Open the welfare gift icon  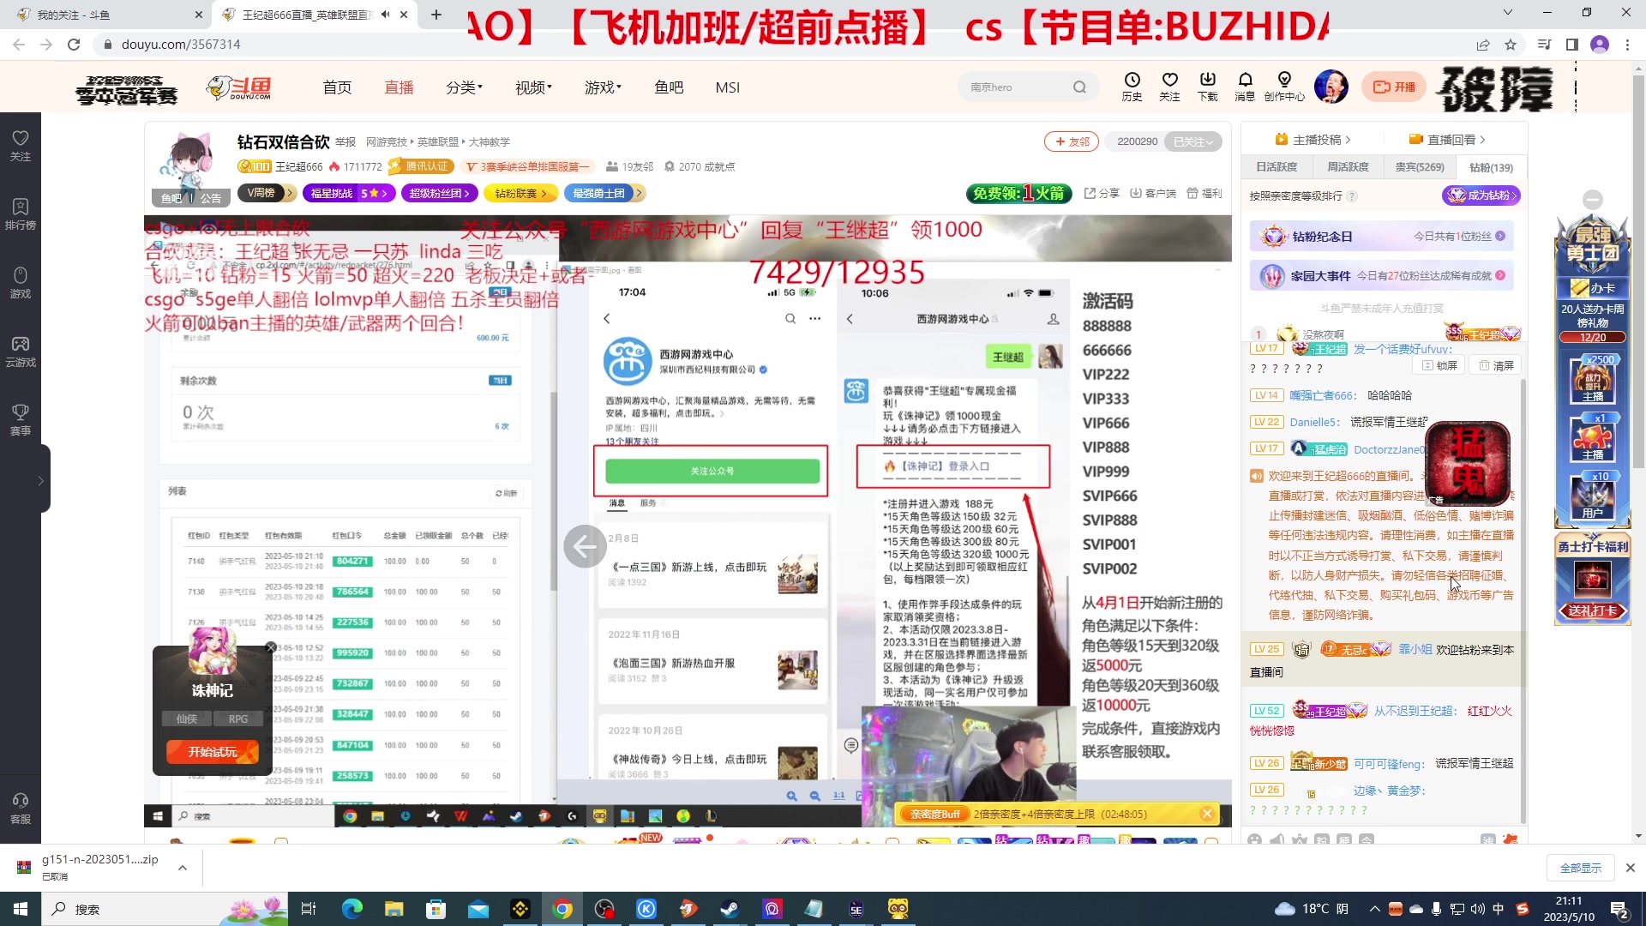(x=1204, y=194)
